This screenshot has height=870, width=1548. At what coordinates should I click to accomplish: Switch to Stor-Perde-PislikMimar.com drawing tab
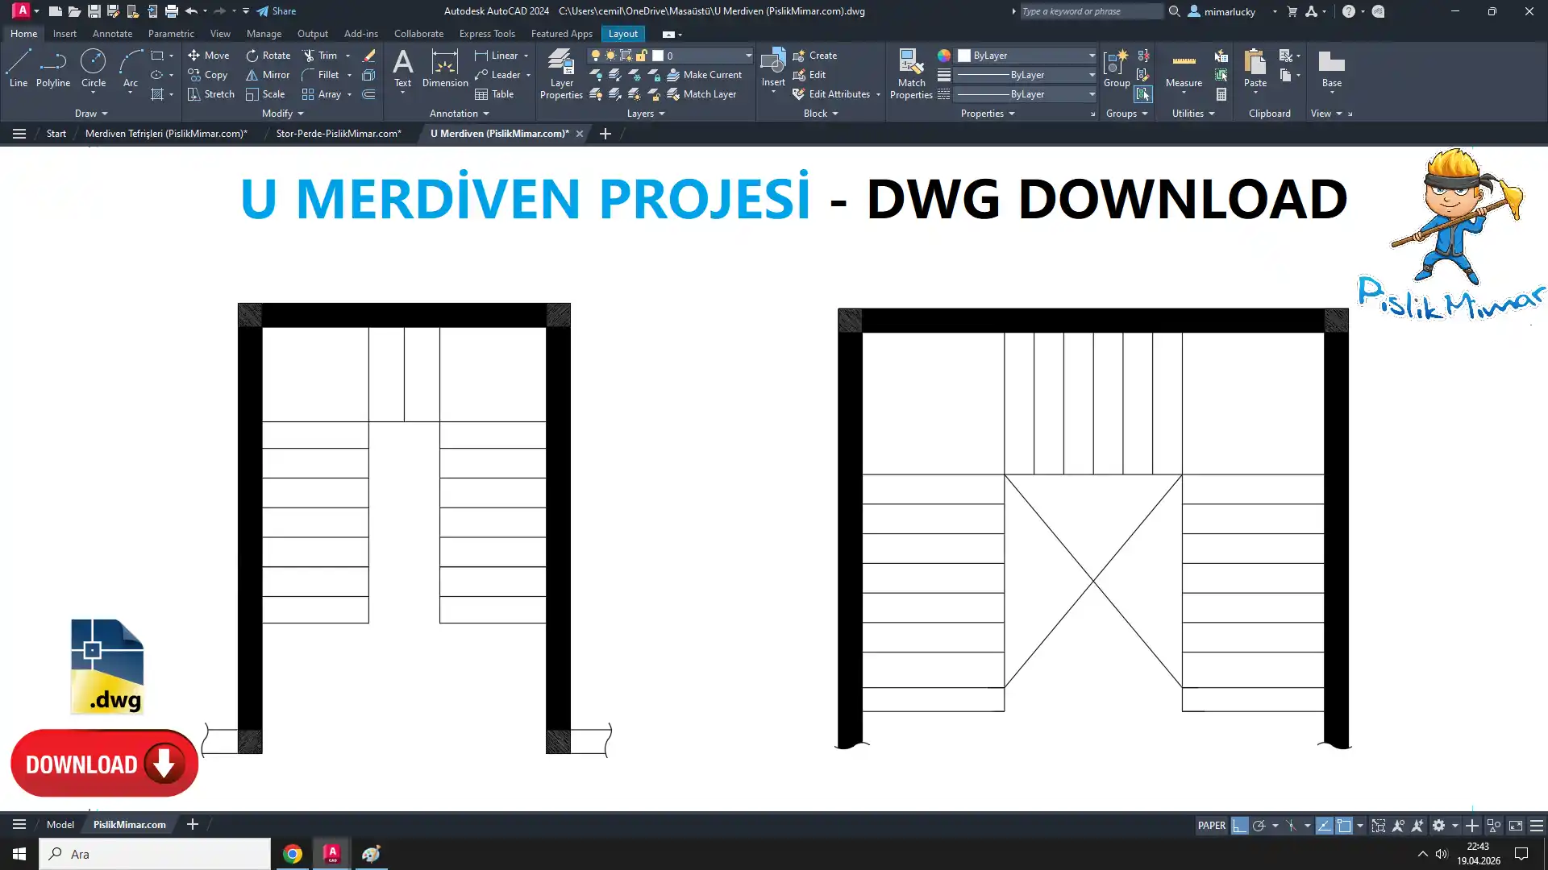tap(338, 134)
